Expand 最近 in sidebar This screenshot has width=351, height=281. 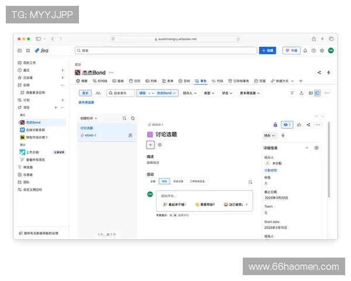(x=63, y=70)
